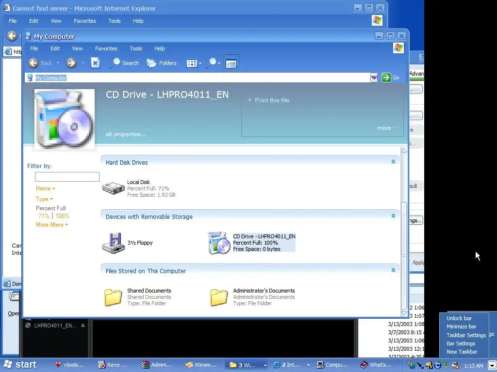Select the Local Disk drive icon

113,188
